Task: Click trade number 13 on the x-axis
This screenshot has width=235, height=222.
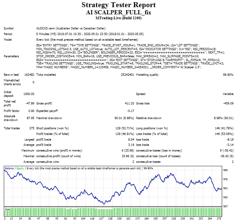Action: (11, 219)
